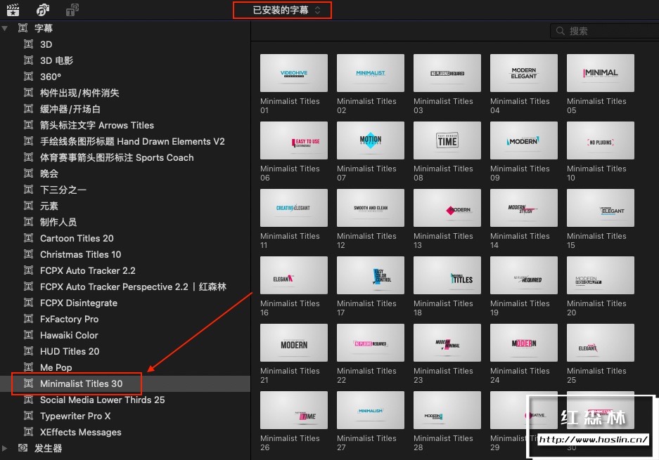Screen dimensions: 659x460
Task: Select Minimalist Titles 14 thumbnail
Action: click(524, 208)
